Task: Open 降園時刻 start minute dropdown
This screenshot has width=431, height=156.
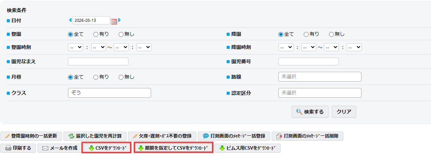Action: tap(309, 47)
